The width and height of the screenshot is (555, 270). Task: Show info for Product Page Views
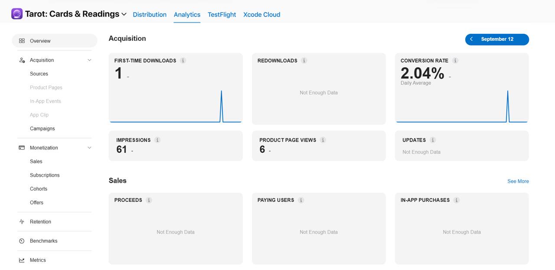(x=323, y=140)
